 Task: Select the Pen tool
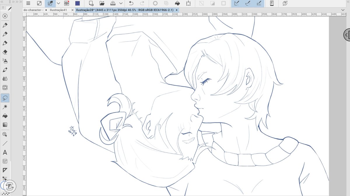[x=5, y=25]
